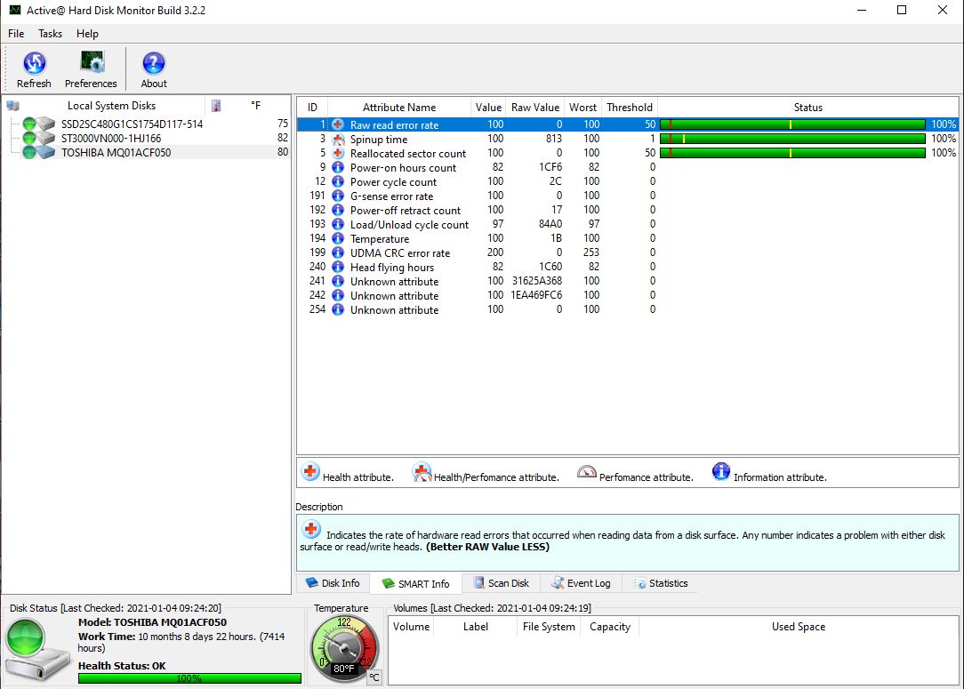Open the File menu
The width and height of the screenshot is (964, 689).
click(x=16, y=34)
